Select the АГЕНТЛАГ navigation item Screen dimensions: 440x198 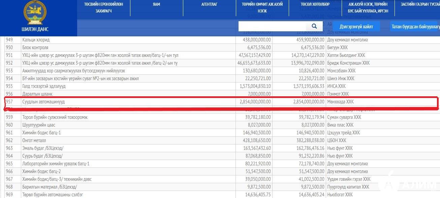coord(209,4)
